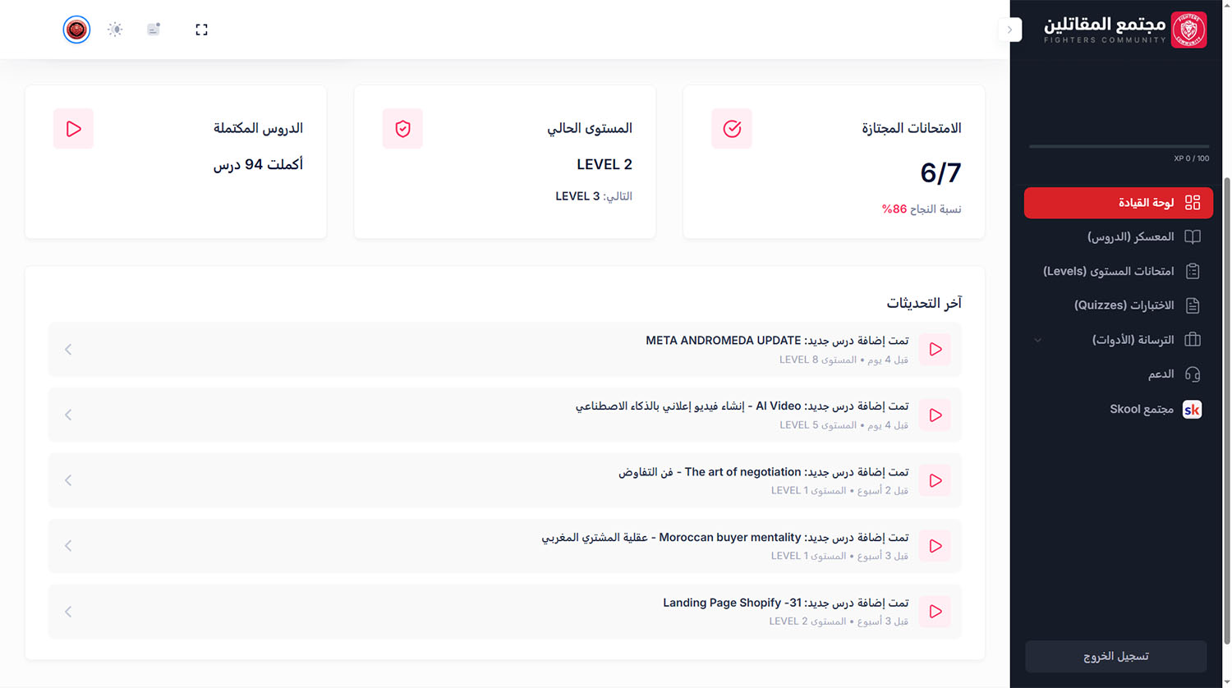Click the امتحانات المستوى (Levels) clipboard icon
The image size is (1232, 688).
[x=1193, y=271]
